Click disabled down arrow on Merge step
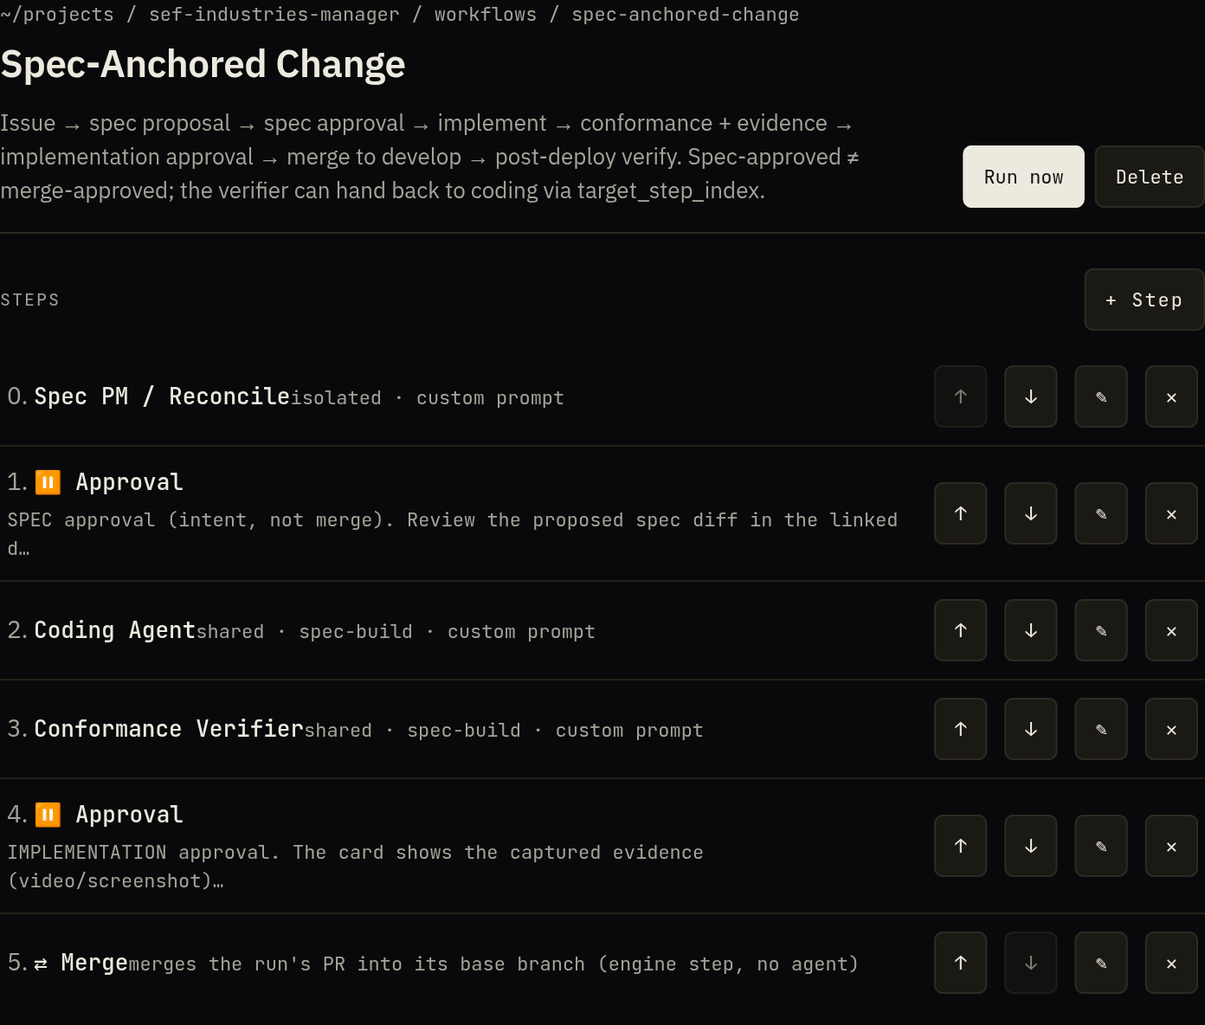 point(1030,963)
